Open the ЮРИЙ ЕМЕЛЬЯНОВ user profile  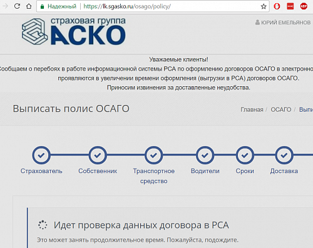pos(283,22)
